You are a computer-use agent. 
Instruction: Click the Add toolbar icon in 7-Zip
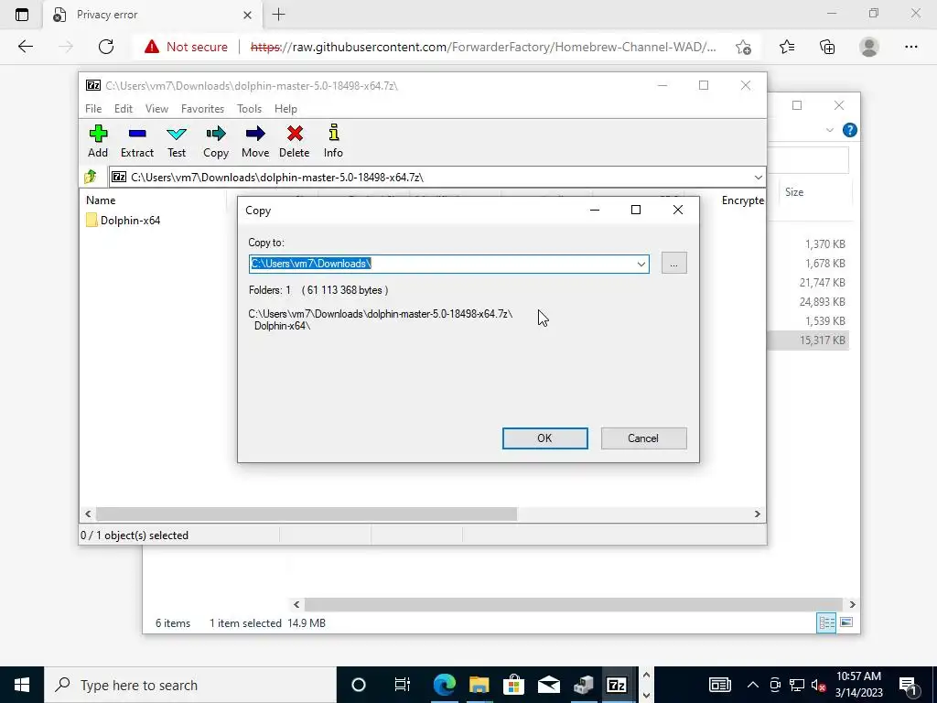tap(98, 141)
